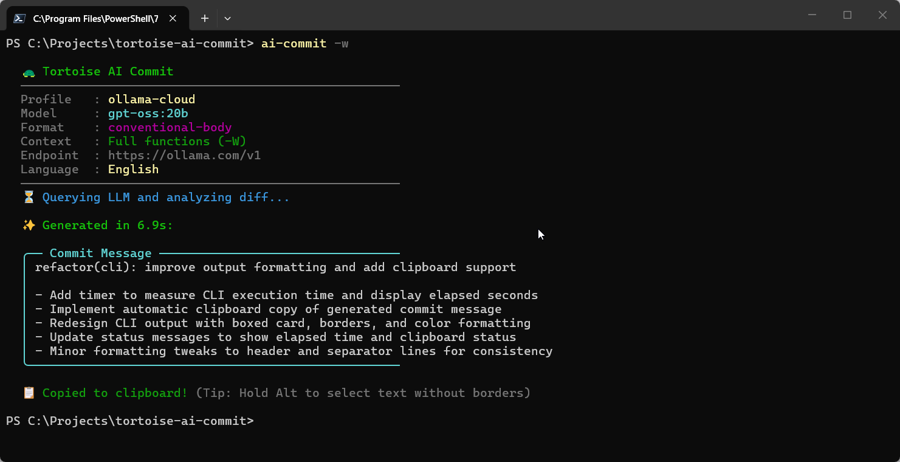This screenshot has height=462, width=900.
Task: Click the PowerShell icon in the tab
Action: (19, 18)
